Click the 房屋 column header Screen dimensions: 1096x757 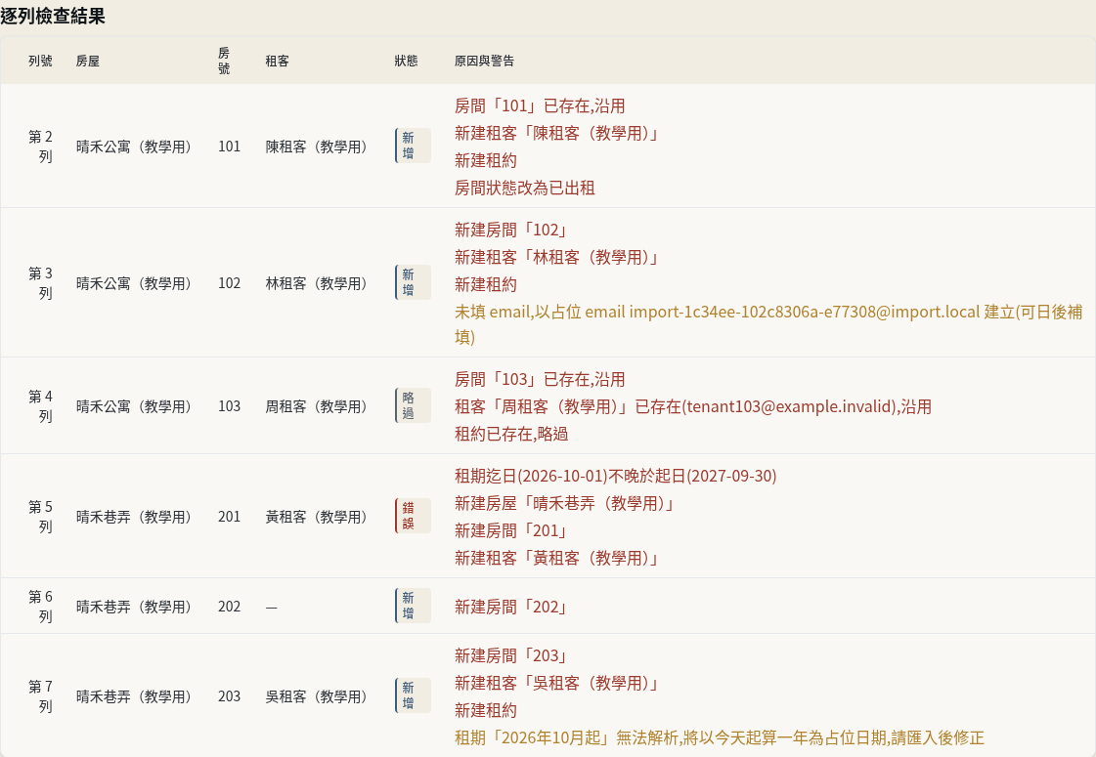click(88, 61)
